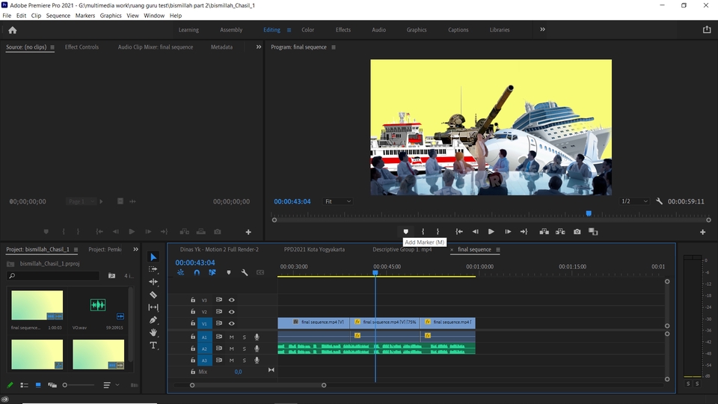Image resolution: width=718 pixels, height=404 pixels.
Task: Select the Type tool
Action: coord(153,346)
